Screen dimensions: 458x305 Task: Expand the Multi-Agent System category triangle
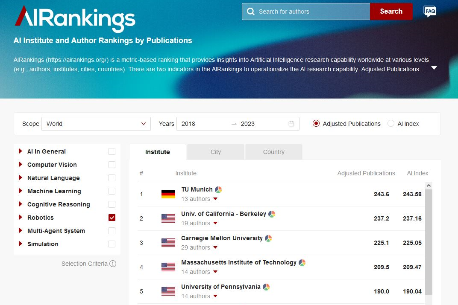20,230
